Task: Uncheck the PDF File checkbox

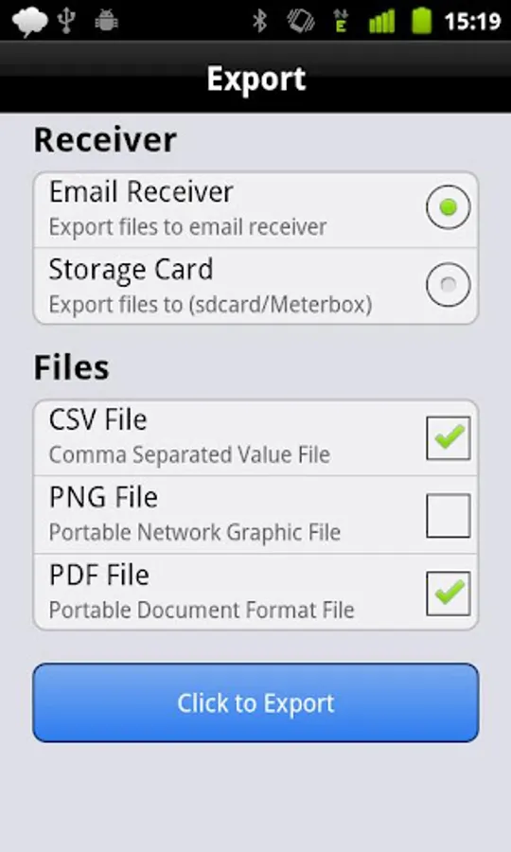Action: 448,594
